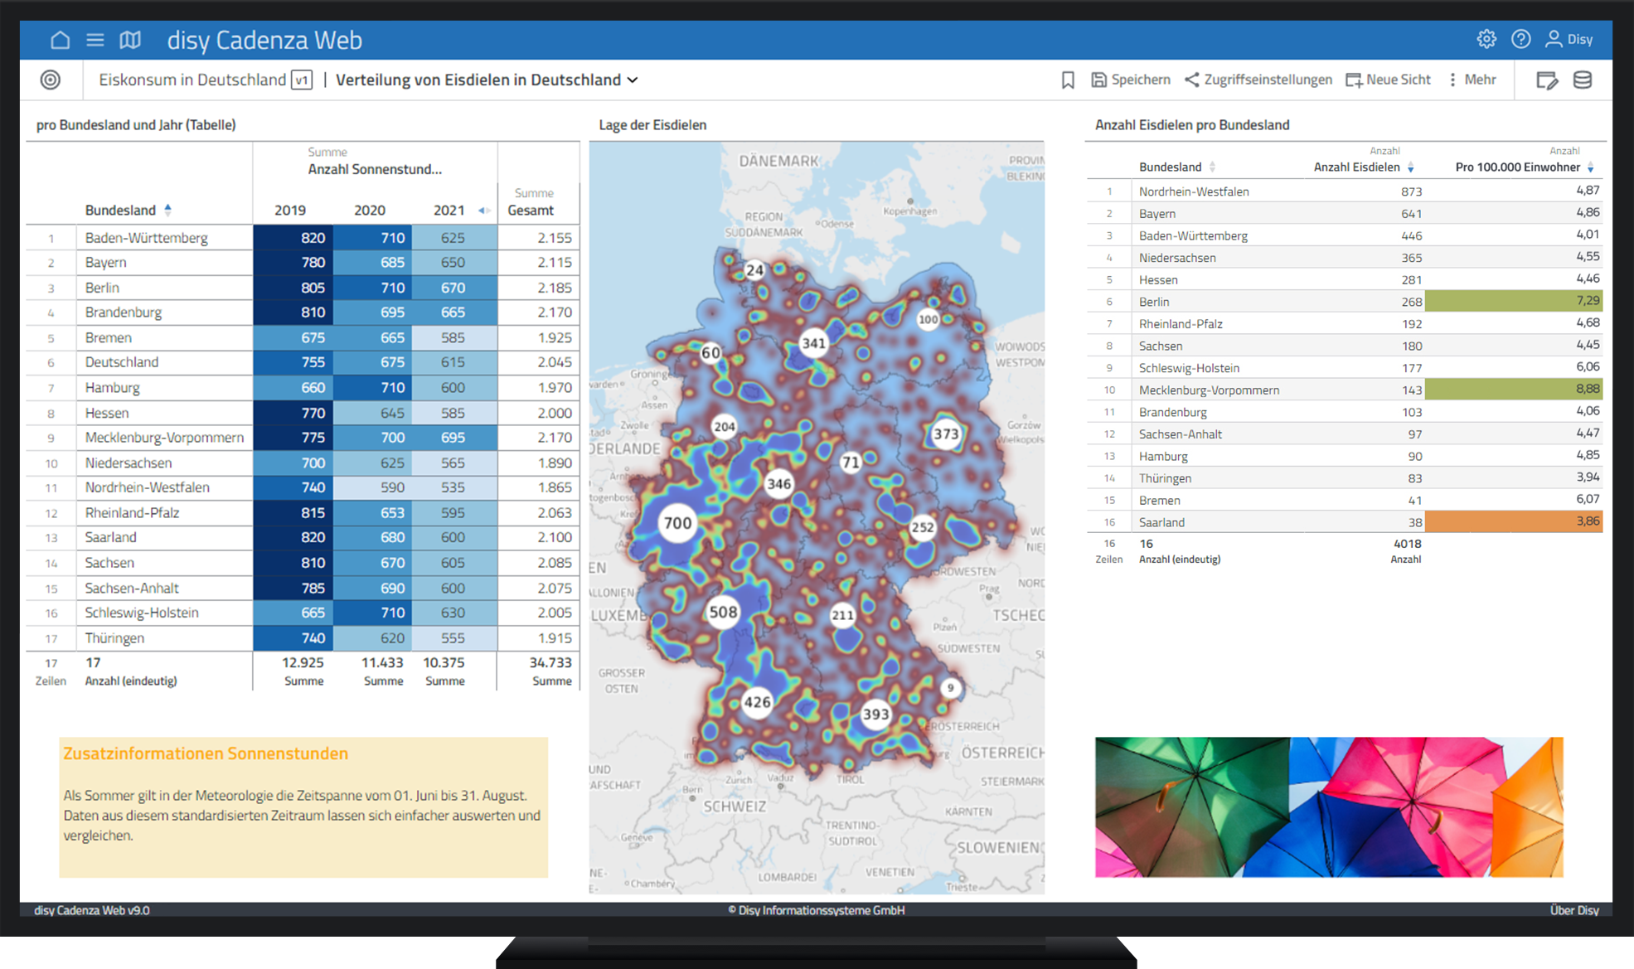
Task: Click the target circle icon at left
Action: pos(51,80)
